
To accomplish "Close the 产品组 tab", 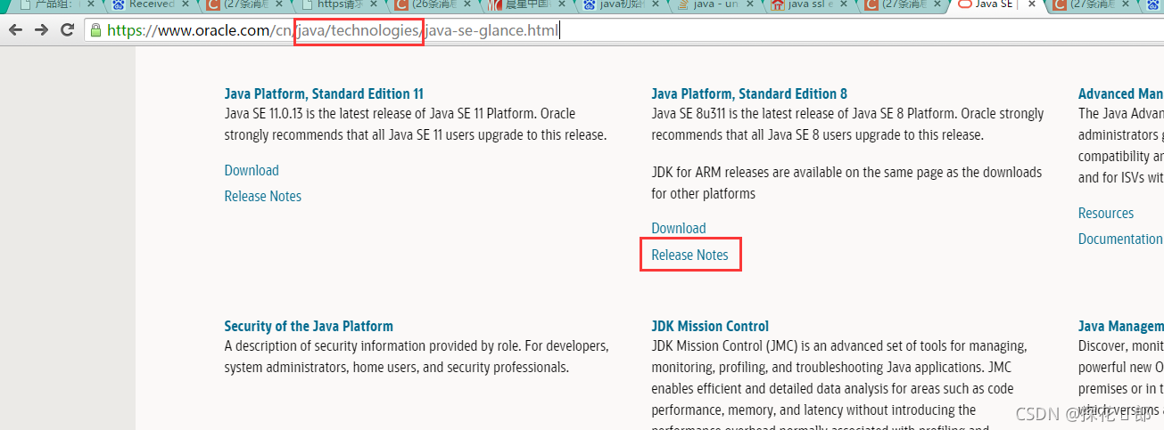I will click(90, 4).
